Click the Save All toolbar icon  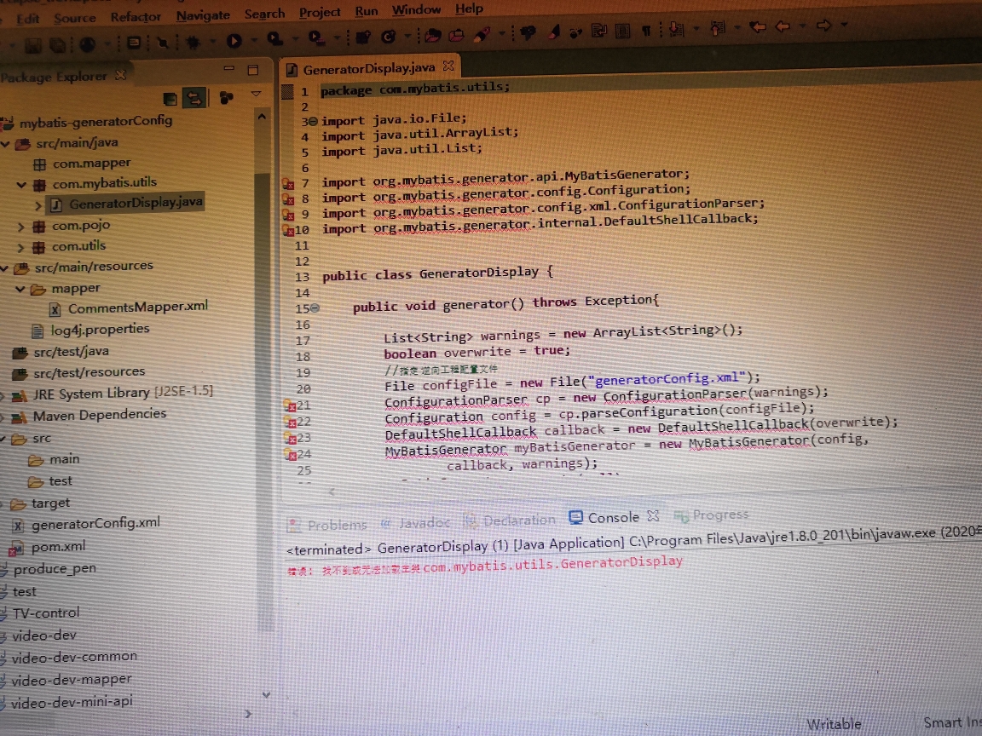(x=58, y=45)
